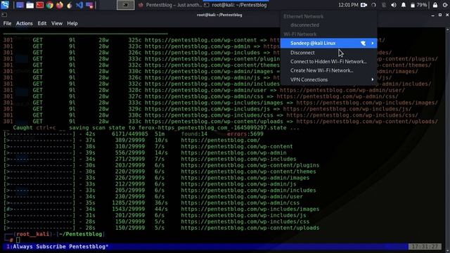The height and width of the screenshot is (253, 450).
Task: Expand the VPN Connections submenu arrow
Action: point(373,79)
